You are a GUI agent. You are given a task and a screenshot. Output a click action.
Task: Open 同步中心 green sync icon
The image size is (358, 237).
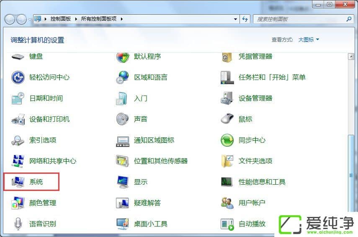pos(227,140)
